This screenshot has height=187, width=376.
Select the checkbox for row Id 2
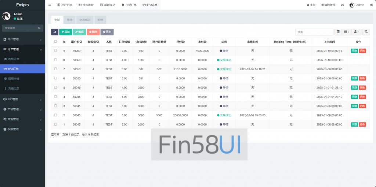click(55, 115)
